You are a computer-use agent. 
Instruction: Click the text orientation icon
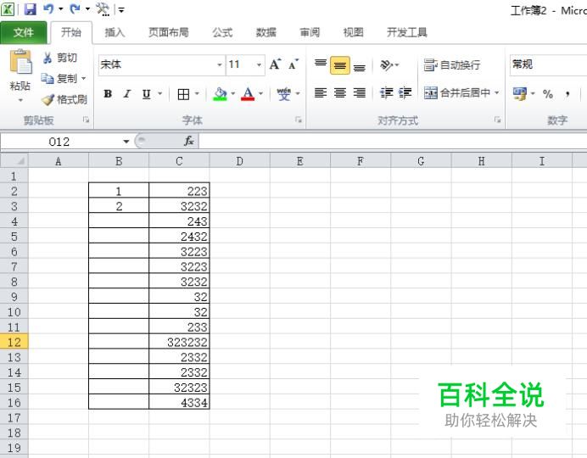point(386,65)
